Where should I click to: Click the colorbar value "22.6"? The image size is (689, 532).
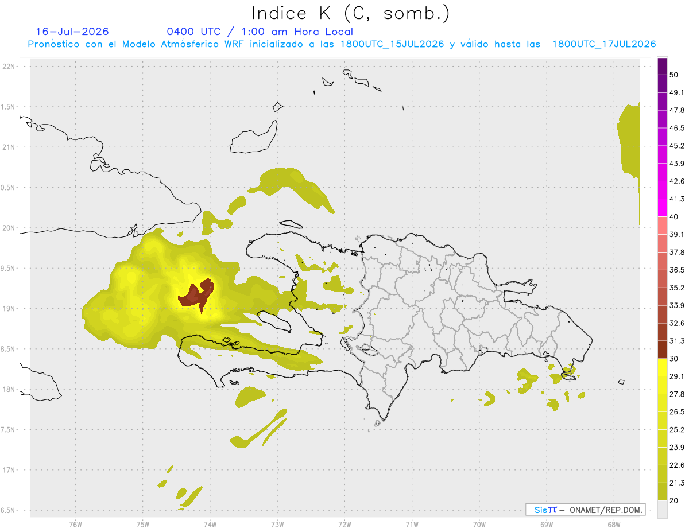(x=678, y=465)
